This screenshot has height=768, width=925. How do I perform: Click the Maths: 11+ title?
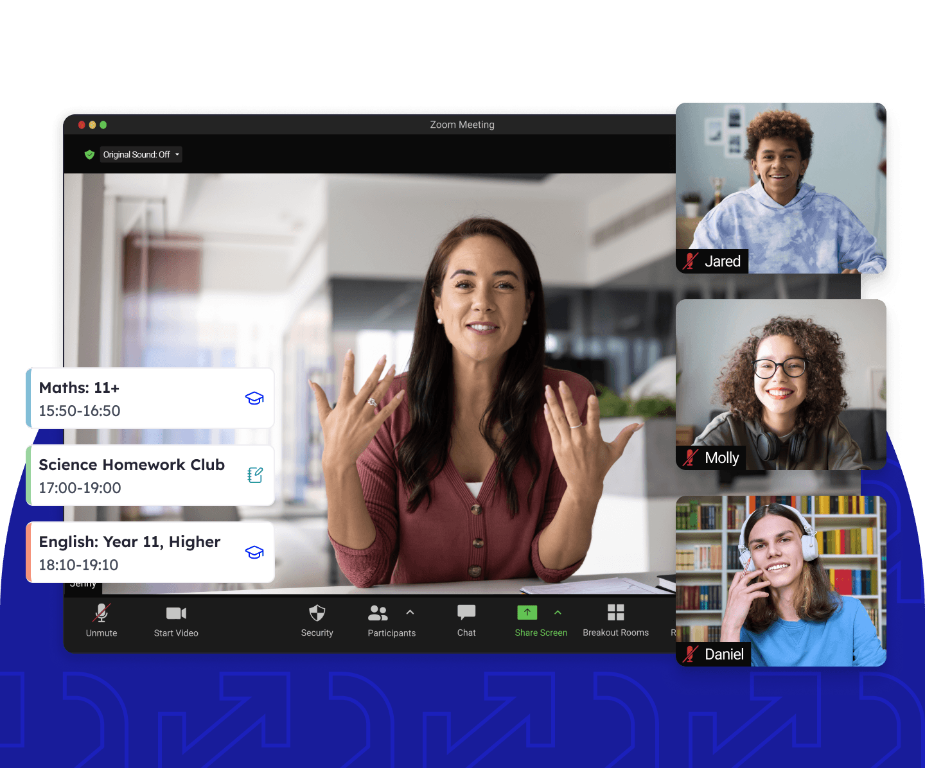(79, 388)
